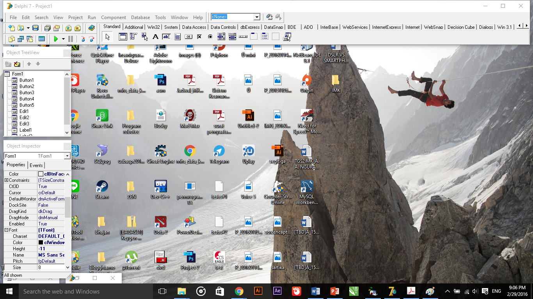
Task: Open Telegram desktop shortcut
Action: tap(219, 155)
